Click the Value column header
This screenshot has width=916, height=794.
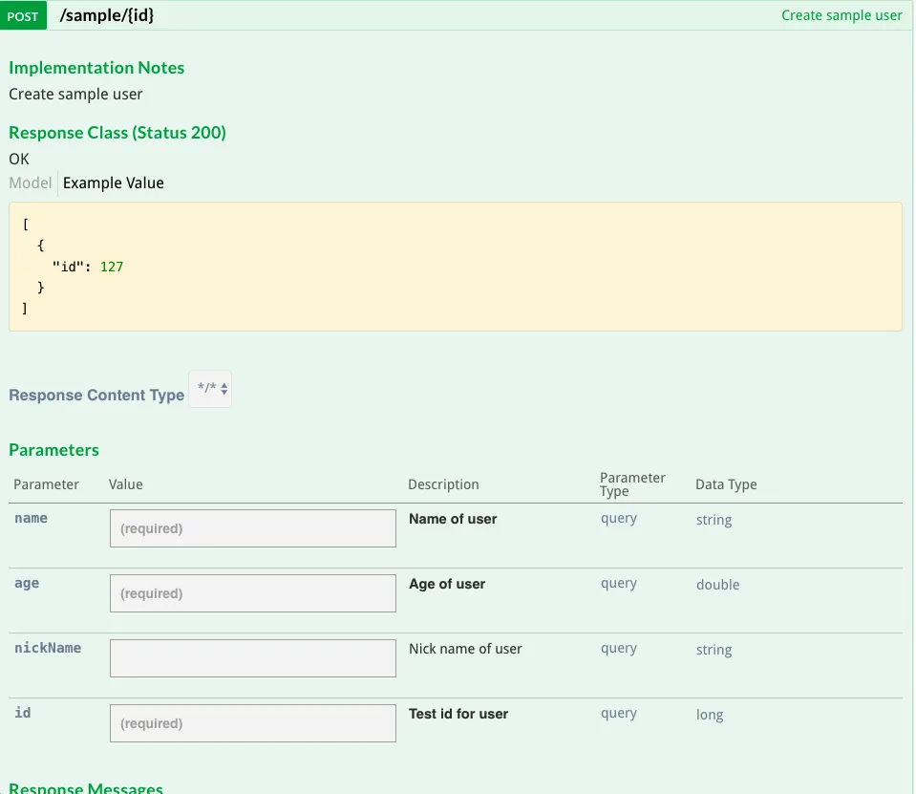coord(125,484)
